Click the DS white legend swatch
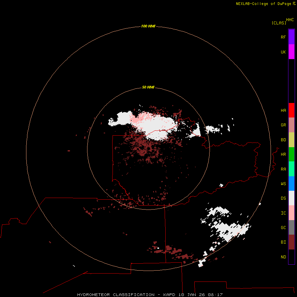Image resolution: width=297 pixels, height=297 pixels. (x=291, y=198)
